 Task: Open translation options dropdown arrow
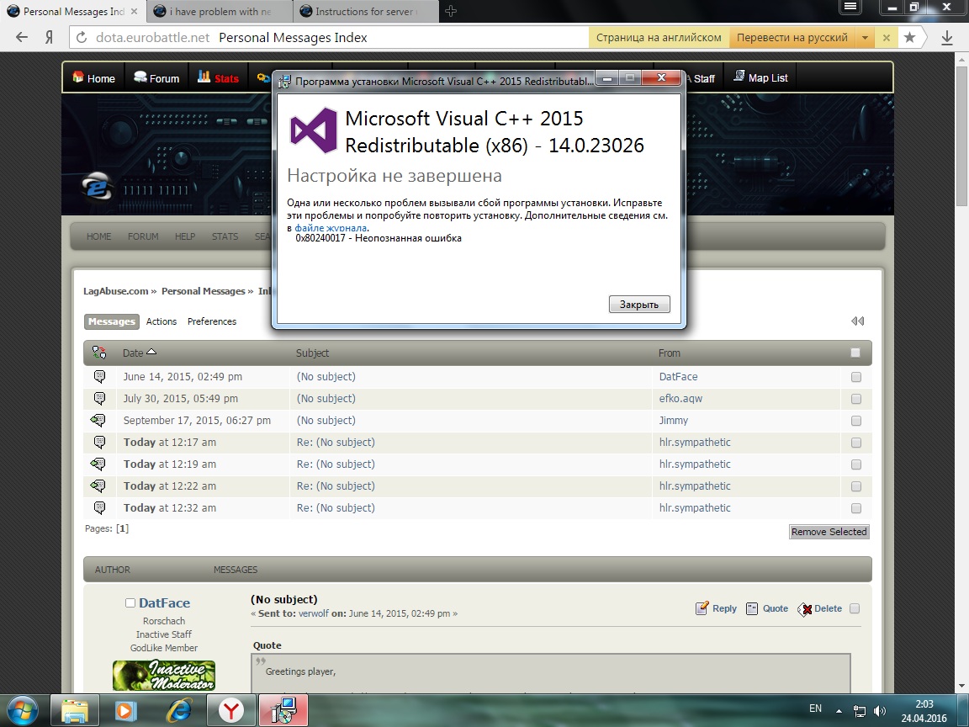(x=865, y=38)
